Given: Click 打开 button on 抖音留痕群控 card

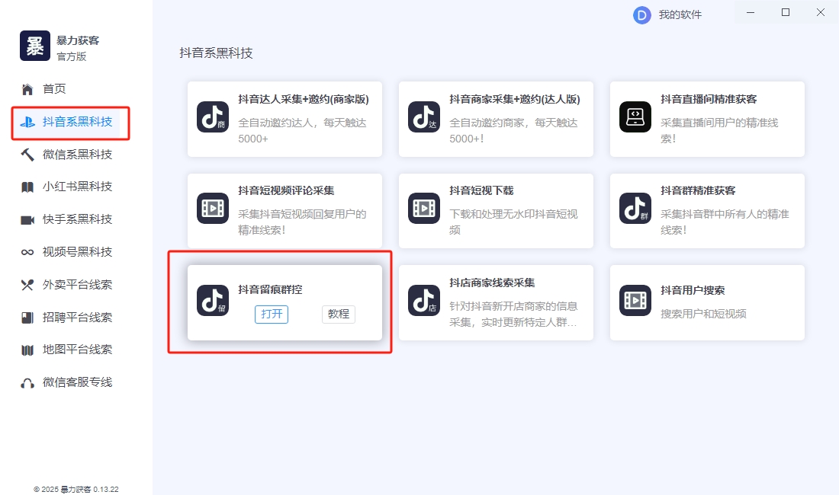Looking at the screenshot, I should 272,314.
